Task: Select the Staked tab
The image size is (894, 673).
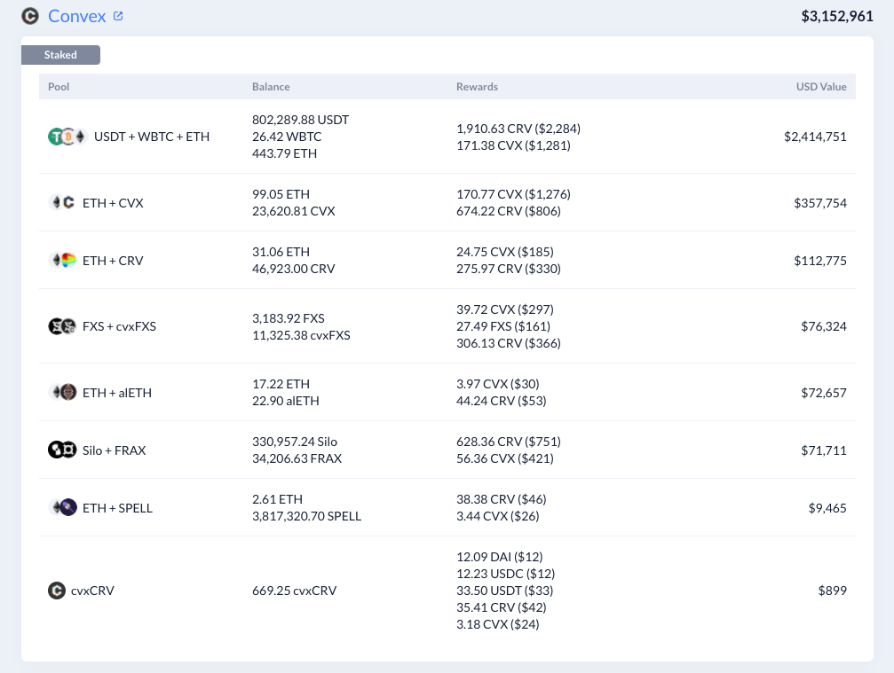Action: tap(60, 55)
